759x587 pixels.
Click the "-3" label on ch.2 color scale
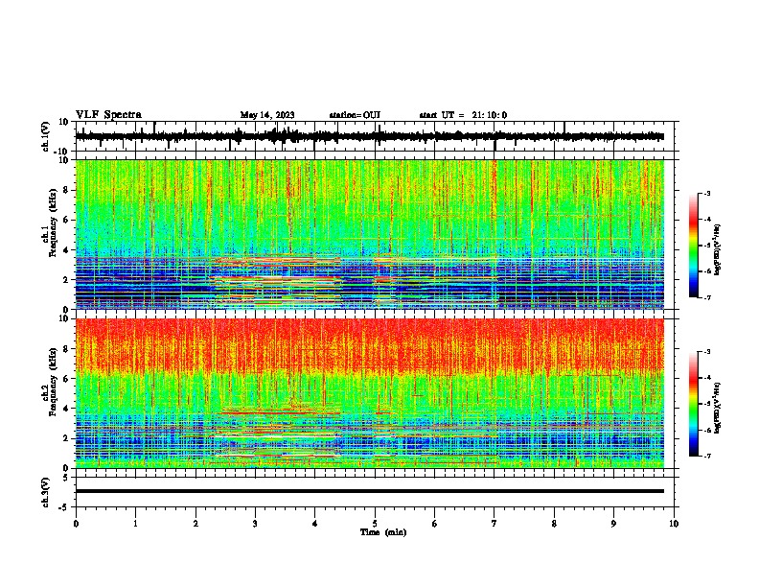[706, 352]
